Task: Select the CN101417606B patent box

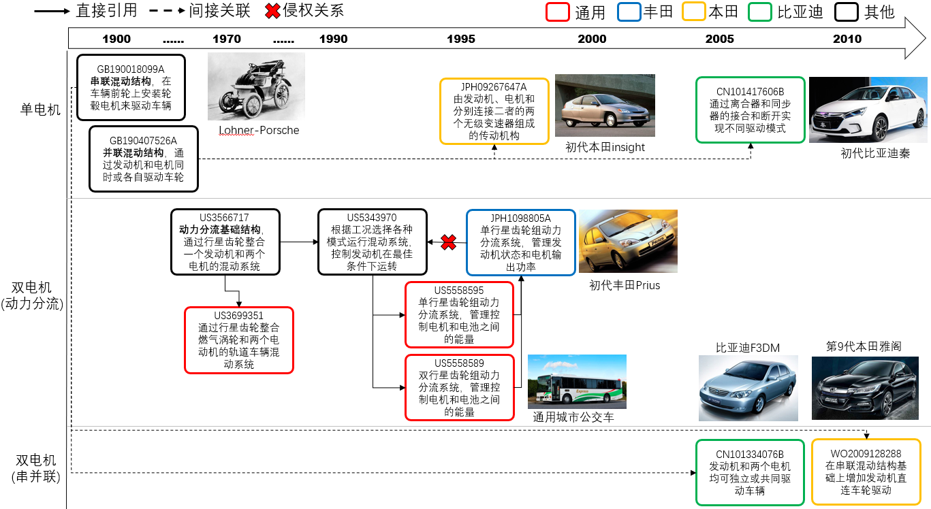Action: point(751,110)
